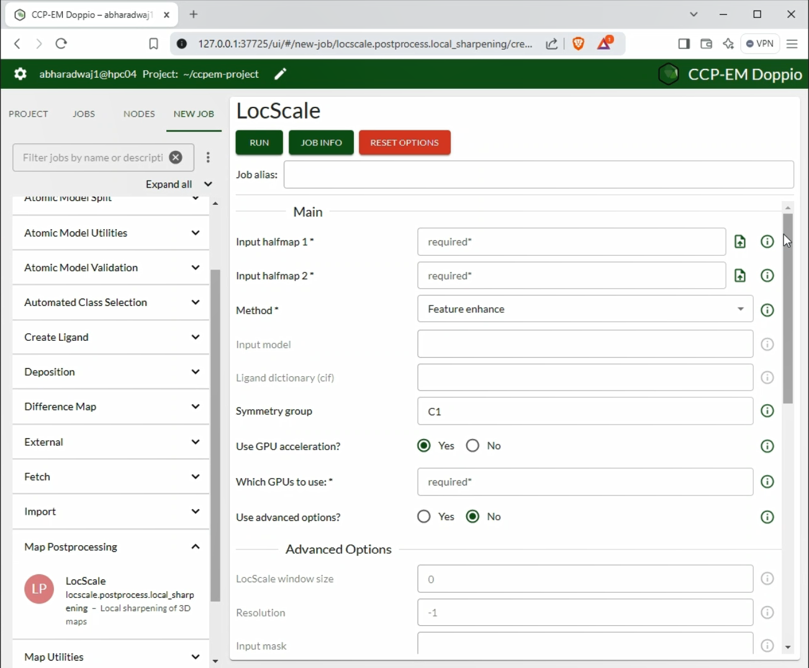
Task: Click the job list scrollbar thumb
Action: 215,436
